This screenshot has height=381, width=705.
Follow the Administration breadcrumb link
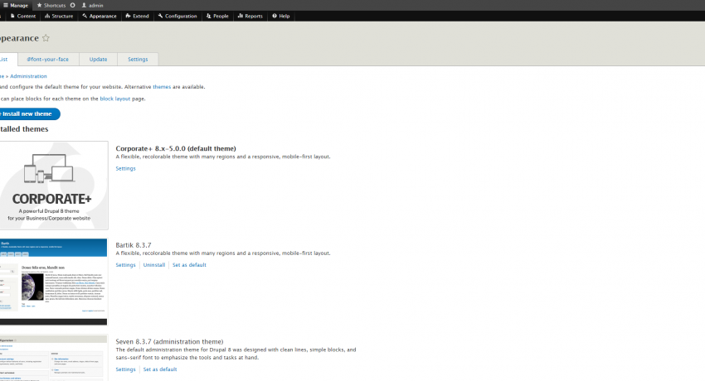click(x=28, y=76)
